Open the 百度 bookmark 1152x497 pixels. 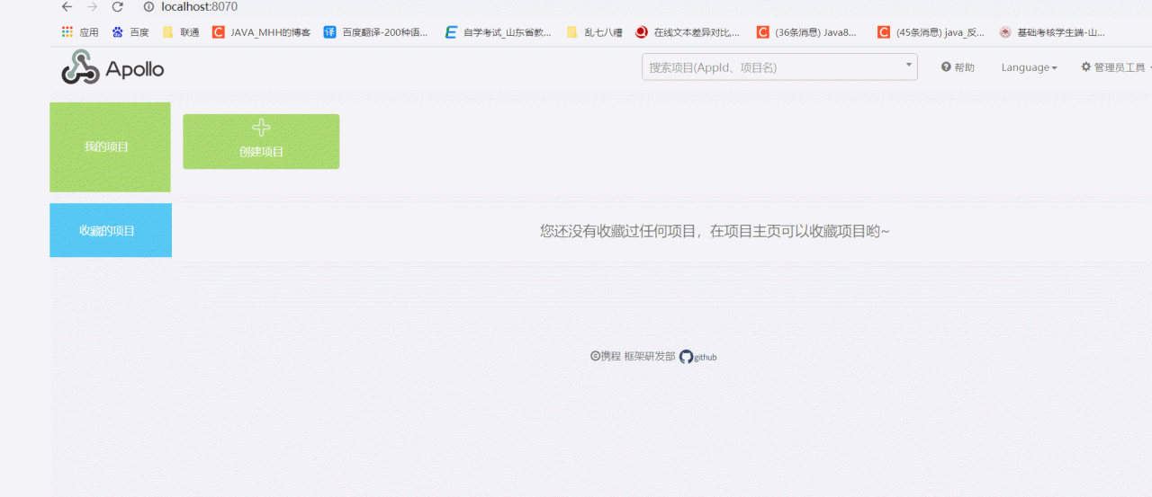click(130, 32)
